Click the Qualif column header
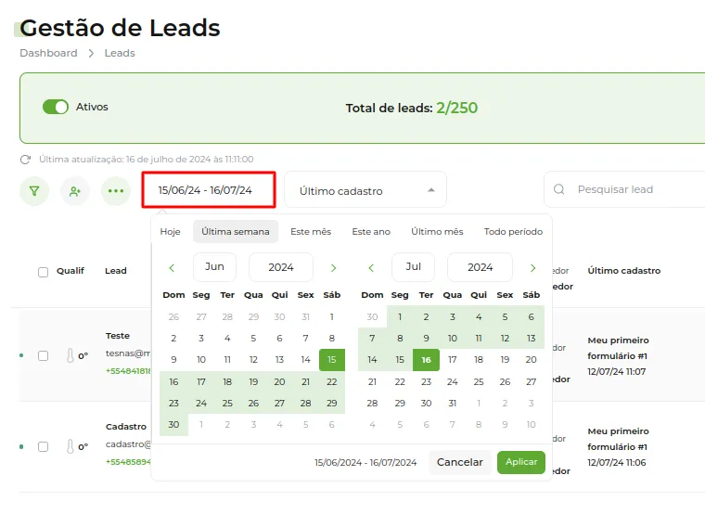Viewport: 705px width, 514px height. click(70, 271)
